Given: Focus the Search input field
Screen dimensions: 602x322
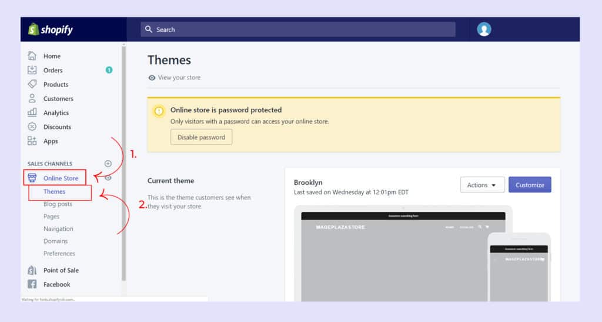Looking at the screenshot, I should (x=298, y=29).
